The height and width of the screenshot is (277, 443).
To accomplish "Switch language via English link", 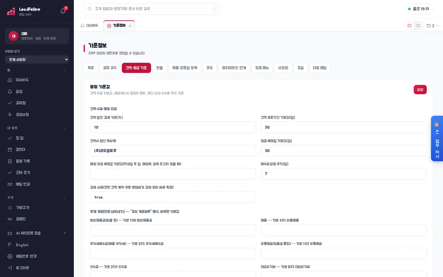I will pos(22,245).
